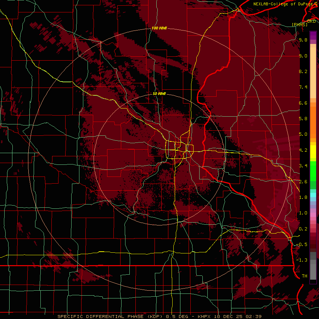Pick the pink segment of the color bar
Screen dimensions: 319x319
[313, 215]
